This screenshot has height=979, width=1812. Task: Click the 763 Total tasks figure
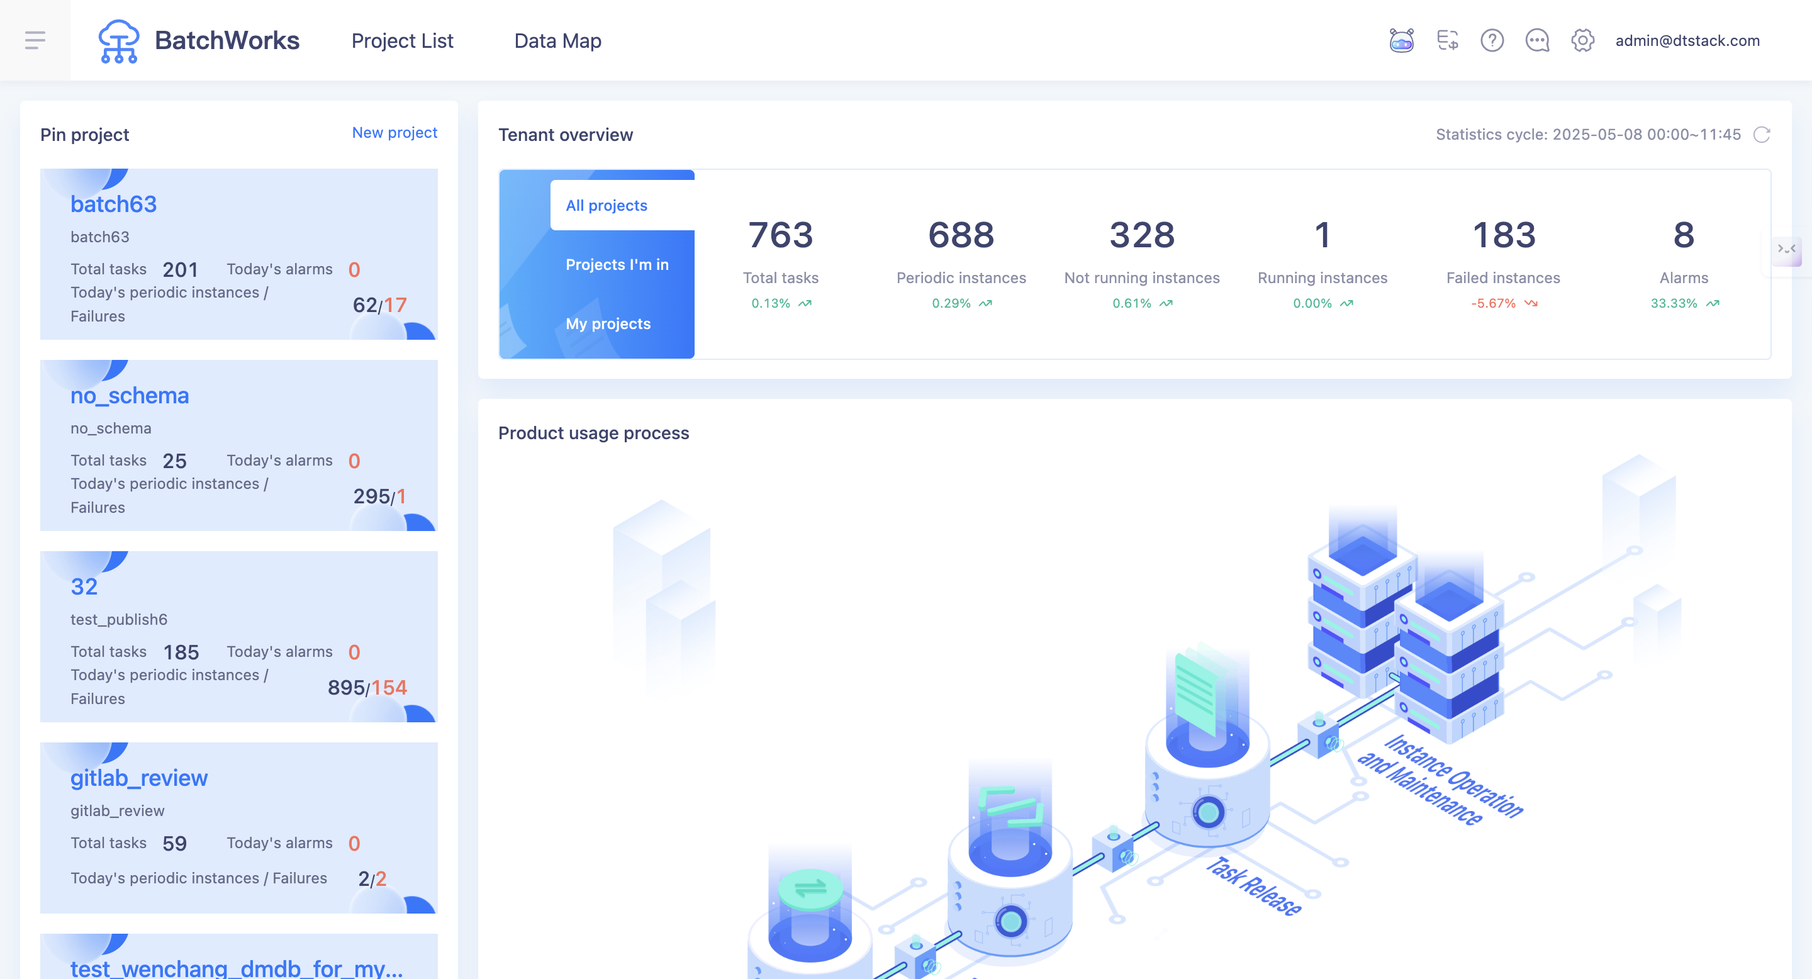pyautogui.click(x=781, y=234)
